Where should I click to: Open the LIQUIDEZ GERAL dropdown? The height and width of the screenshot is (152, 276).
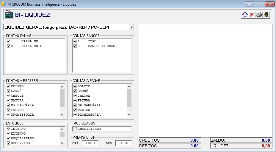[131, 27]
